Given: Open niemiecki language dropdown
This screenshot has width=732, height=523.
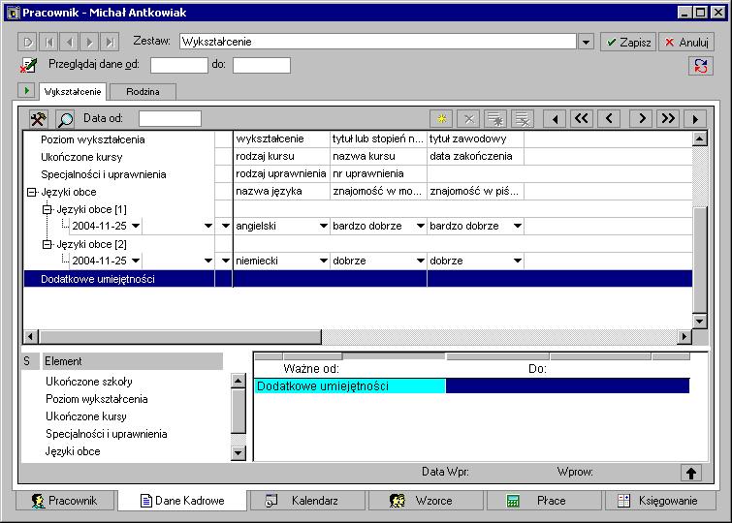Looking at the screenshot, I should click(x=323, y=261).
